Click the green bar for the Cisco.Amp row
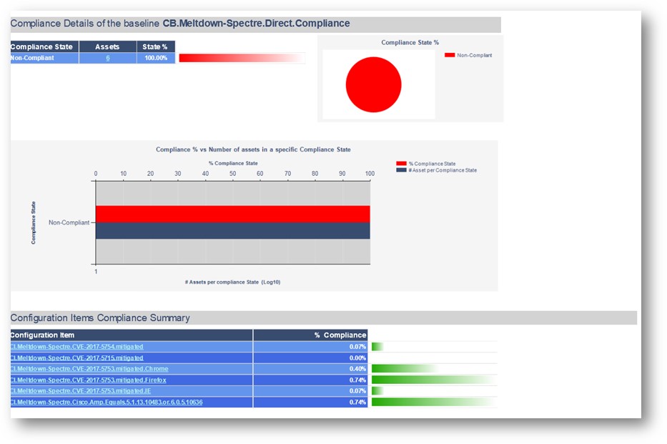Viewport: 667px width, 444px height. (433, 402)
